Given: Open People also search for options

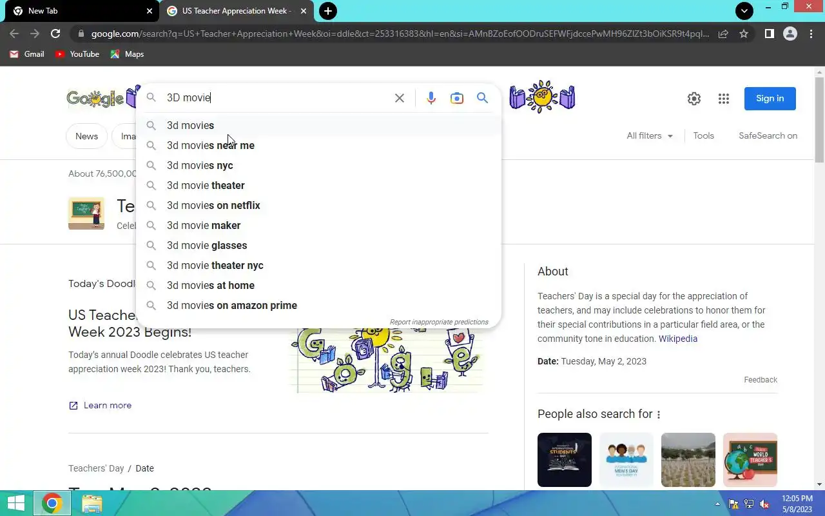Looking at the screenshot, I should point(659,415).
